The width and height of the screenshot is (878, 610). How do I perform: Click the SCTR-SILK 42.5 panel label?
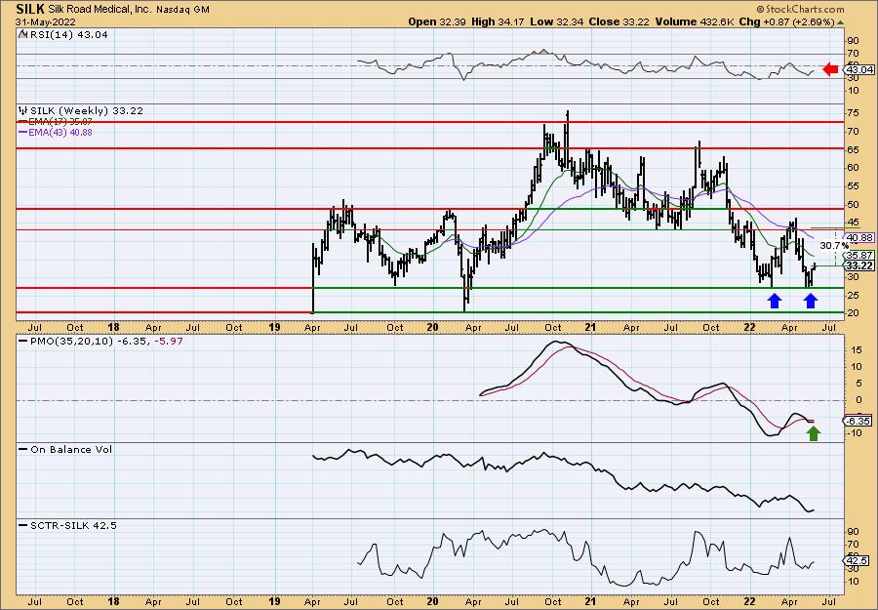click(73, 525)
